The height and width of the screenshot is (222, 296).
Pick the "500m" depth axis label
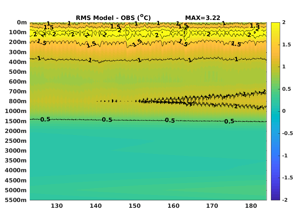(x=18, y=72)
